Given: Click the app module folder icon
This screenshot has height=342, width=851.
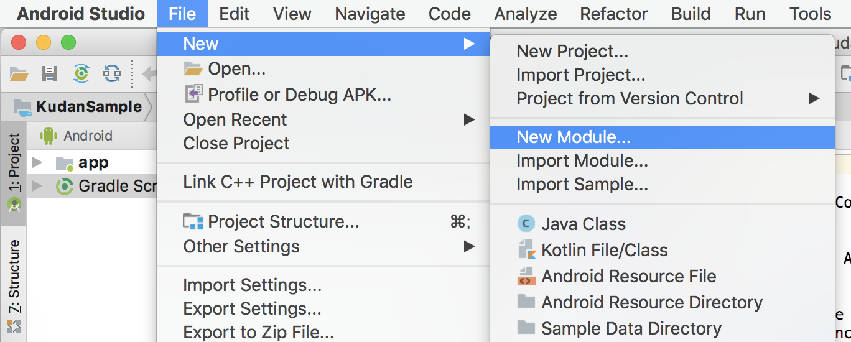Looking at the screenshot, I should [65, 163].
